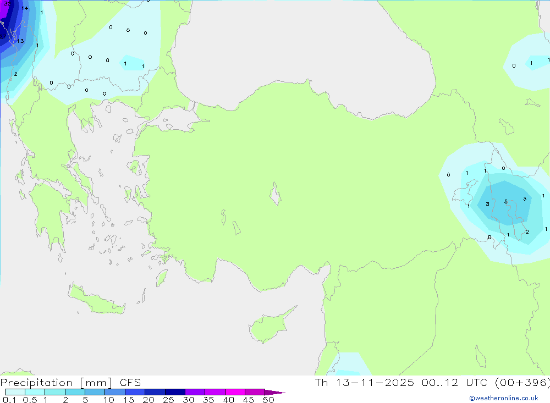Image resolution: width=550 pixels, height=403 pixels.
Task: Click the '25' legend scale label
Action: click(x=168, y=400)
